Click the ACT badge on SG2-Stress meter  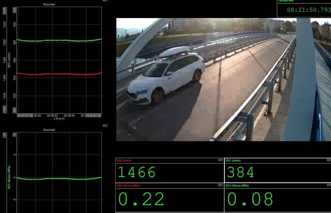(220, 185)
